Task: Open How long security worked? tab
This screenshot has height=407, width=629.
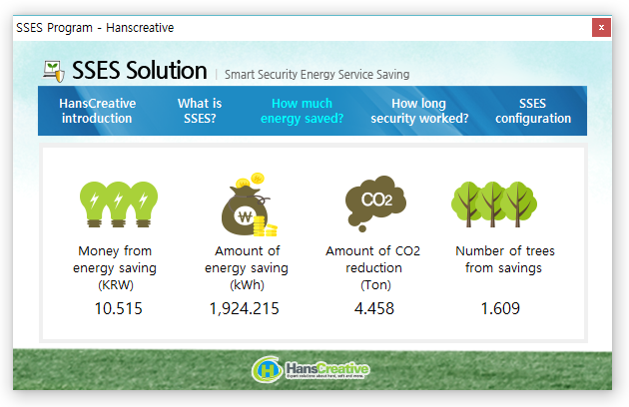Action: [419, 111]
